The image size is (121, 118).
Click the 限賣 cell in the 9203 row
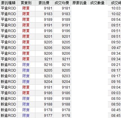pos(26,76)
